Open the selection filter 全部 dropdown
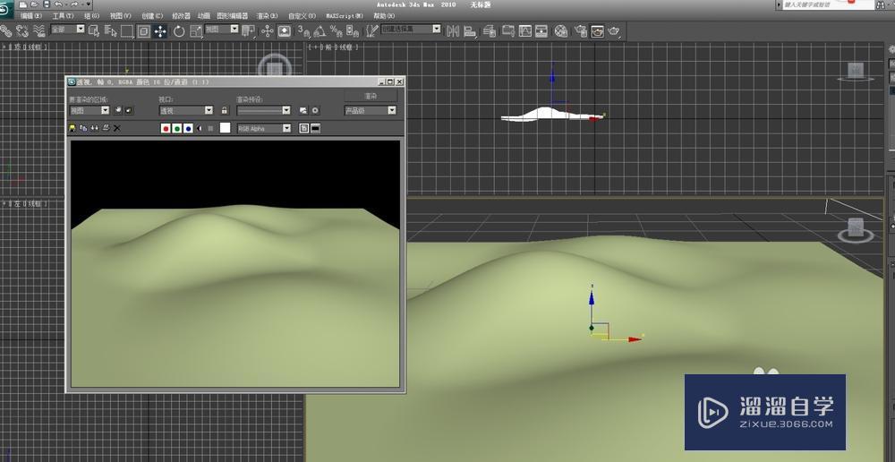This screenshot has width=895, height=462. [x=67, y=30]
